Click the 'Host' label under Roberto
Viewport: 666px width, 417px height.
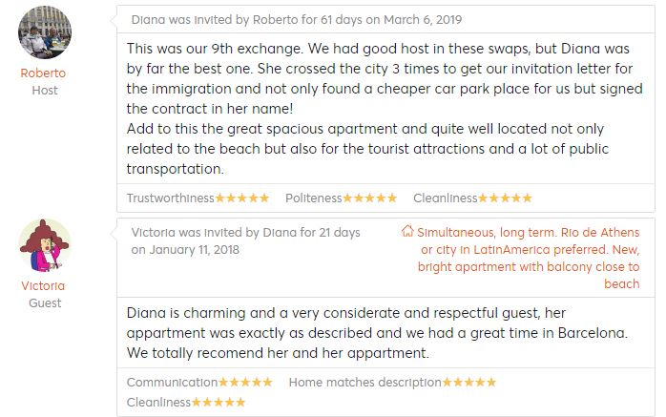pyautogui.click(x=44, y=91)
